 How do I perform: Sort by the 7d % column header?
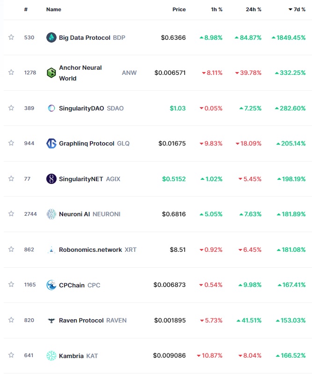point(297,9)
